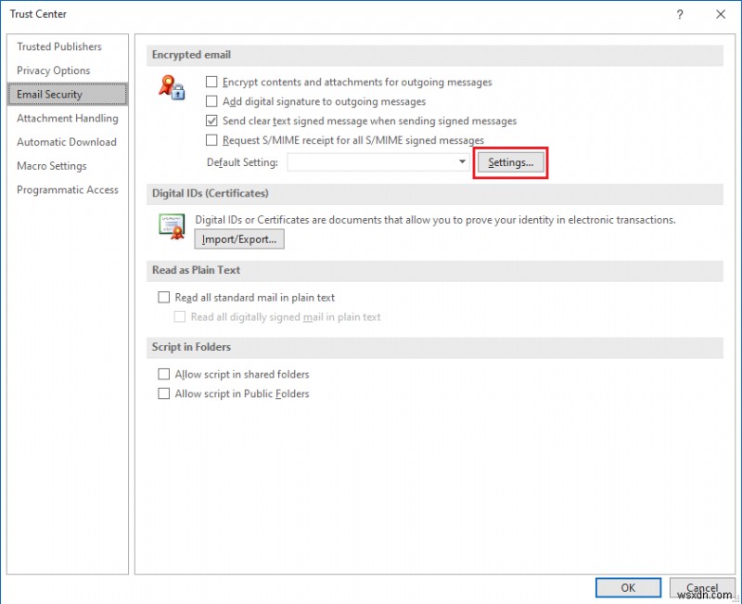Confirm changes with OK
This screenshot has width=742, height=604.
click(628, 587)
